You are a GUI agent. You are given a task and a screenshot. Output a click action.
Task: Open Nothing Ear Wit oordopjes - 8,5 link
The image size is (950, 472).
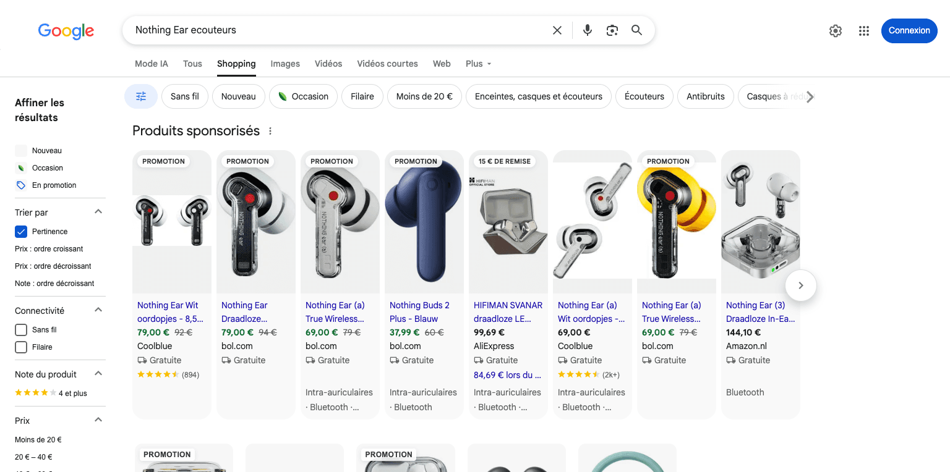coord(170,312)
